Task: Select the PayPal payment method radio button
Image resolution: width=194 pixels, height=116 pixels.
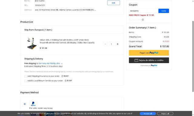Action: pos(25,104)
